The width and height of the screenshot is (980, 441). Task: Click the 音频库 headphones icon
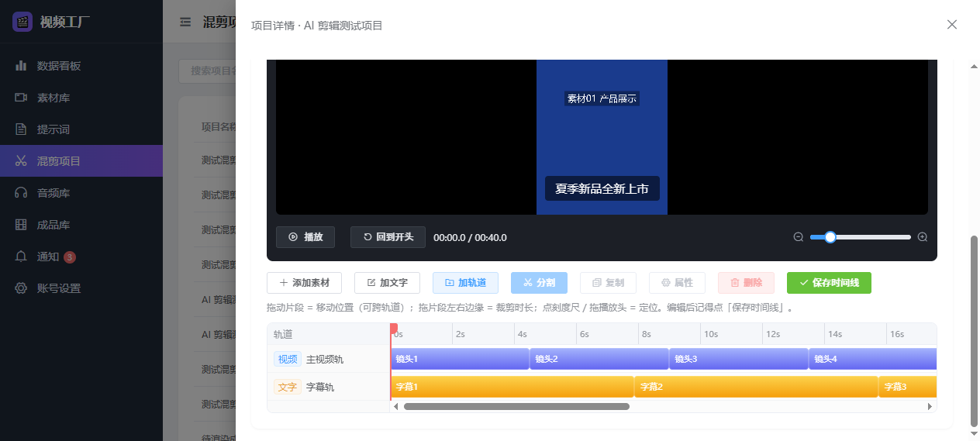click(x=21, y=193)
